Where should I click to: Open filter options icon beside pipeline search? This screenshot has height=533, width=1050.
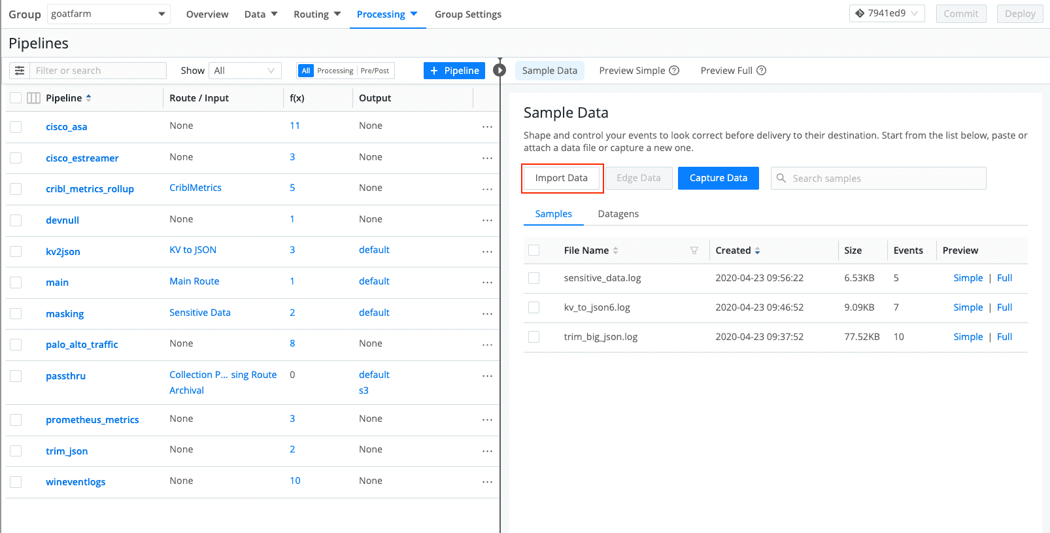20,71
